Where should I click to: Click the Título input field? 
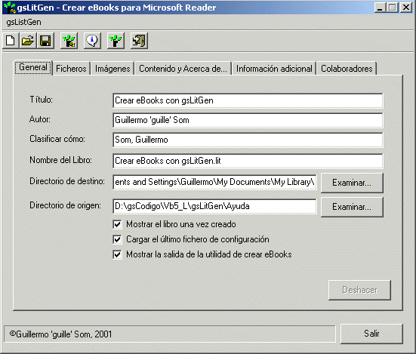pos(248,100)
